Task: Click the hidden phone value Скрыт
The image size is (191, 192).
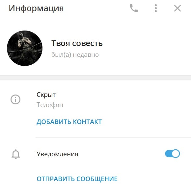Action: (46, 95)
